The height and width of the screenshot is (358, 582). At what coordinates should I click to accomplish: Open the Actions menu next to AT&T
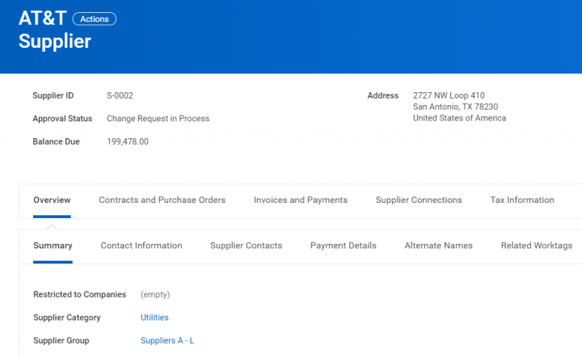94,19
